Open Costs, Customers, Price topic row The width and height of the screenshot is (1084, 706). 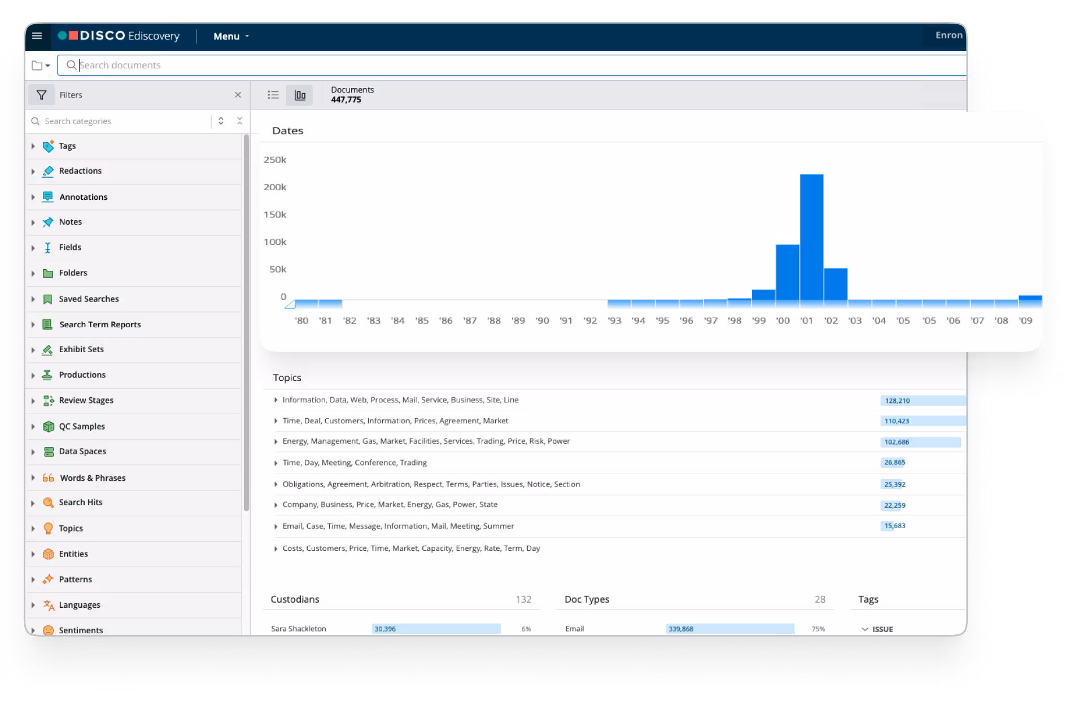[x=411, y=549]
